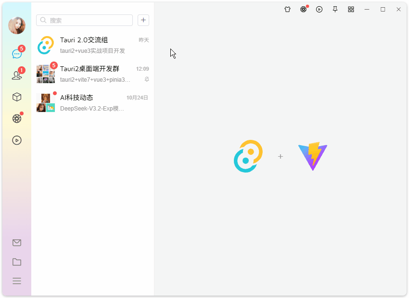Viewport: 409px width, 298px height.
Task: Click inside the search input field
Action: tap(84, 20)
